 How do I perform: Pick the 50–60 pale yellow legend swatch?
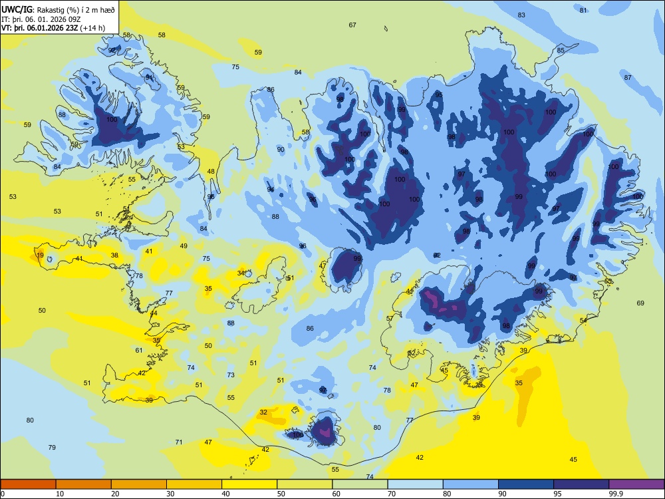tap(305, 484)
